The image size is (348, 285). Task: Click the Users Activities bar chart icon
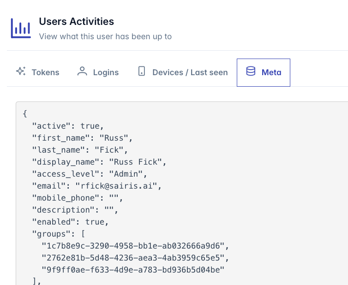click(x=21, y=28)
